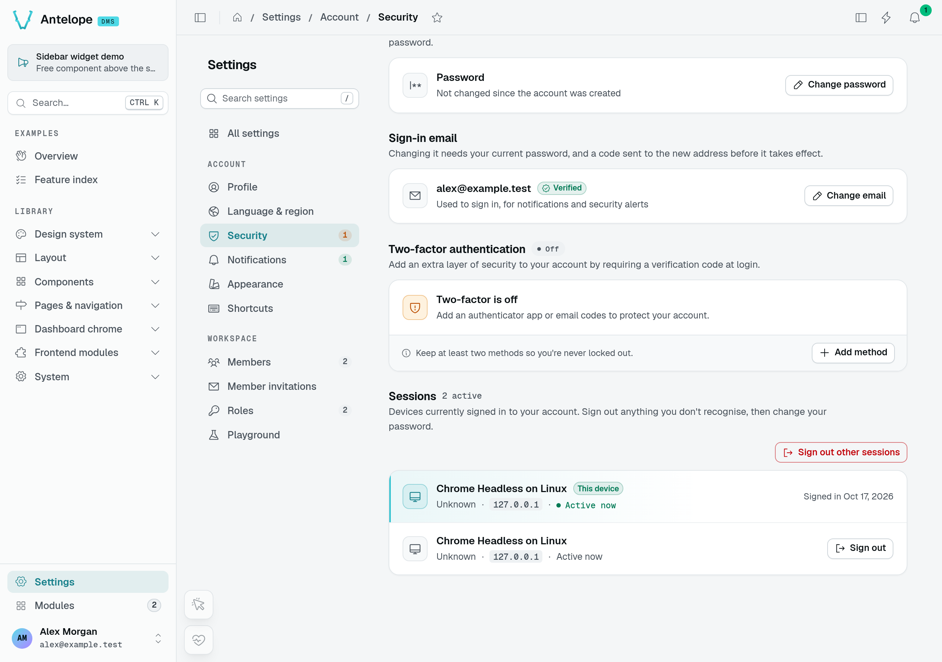This screenshot has width=942, height=662.
Task: Expand the System section
Action: [88, 377]
